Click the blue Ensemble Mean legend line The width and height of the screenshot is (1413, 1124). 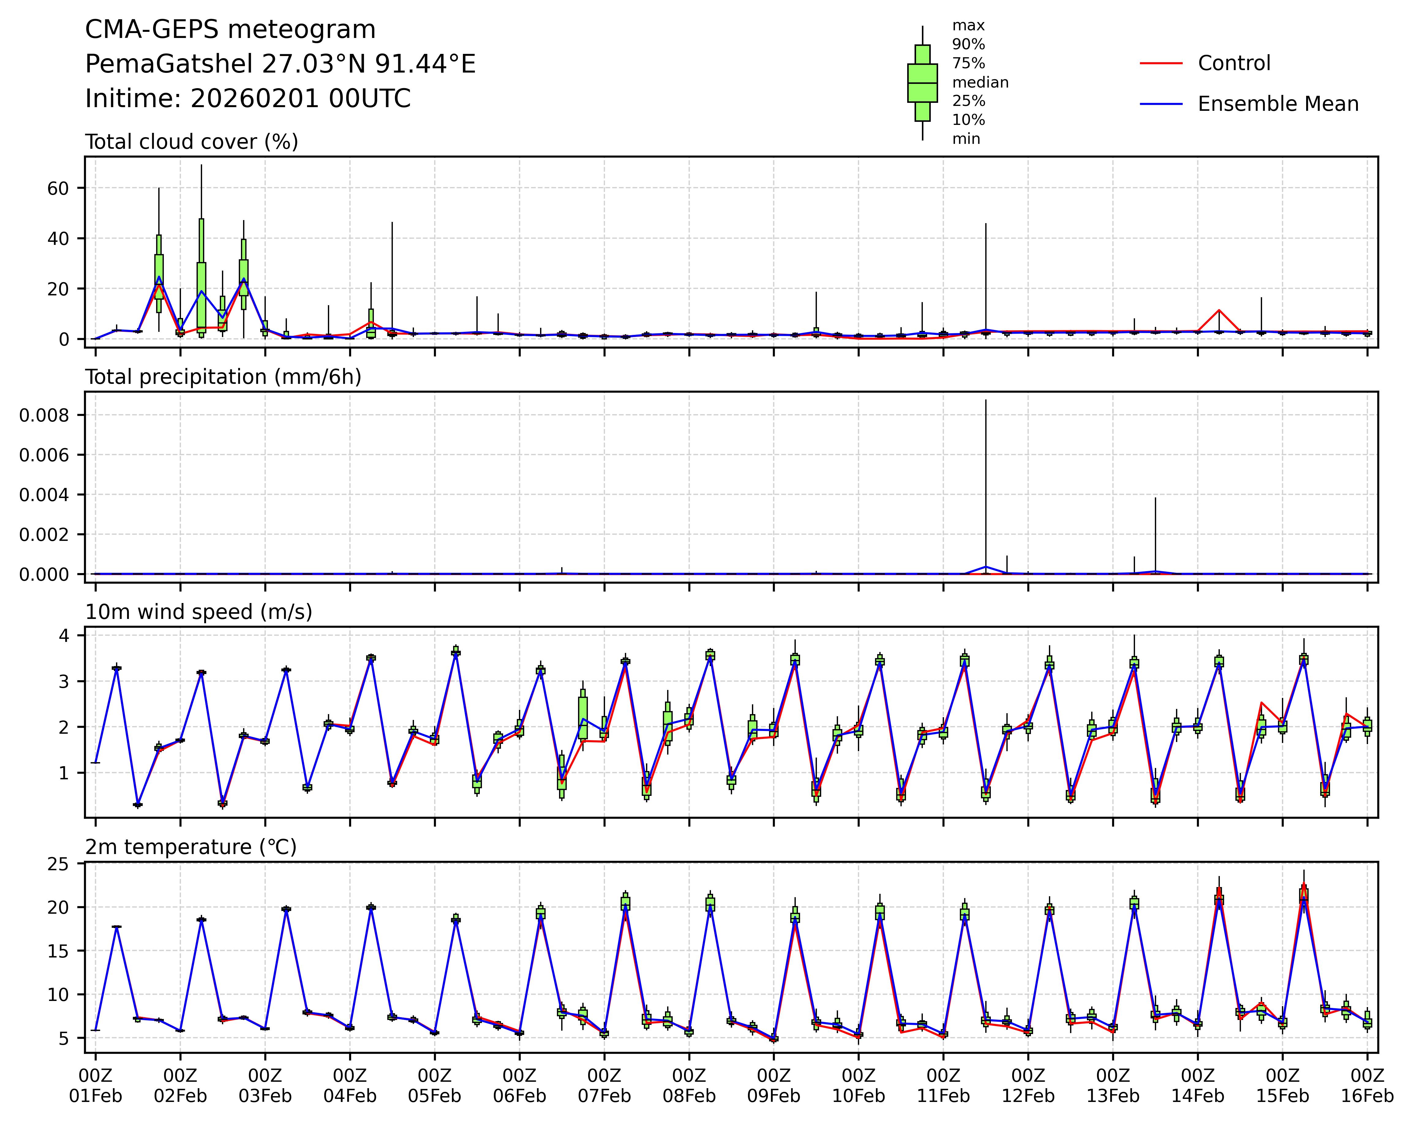click(1161, 104)
